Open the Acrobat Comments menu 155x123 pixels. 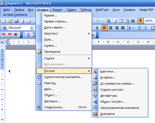15,15
